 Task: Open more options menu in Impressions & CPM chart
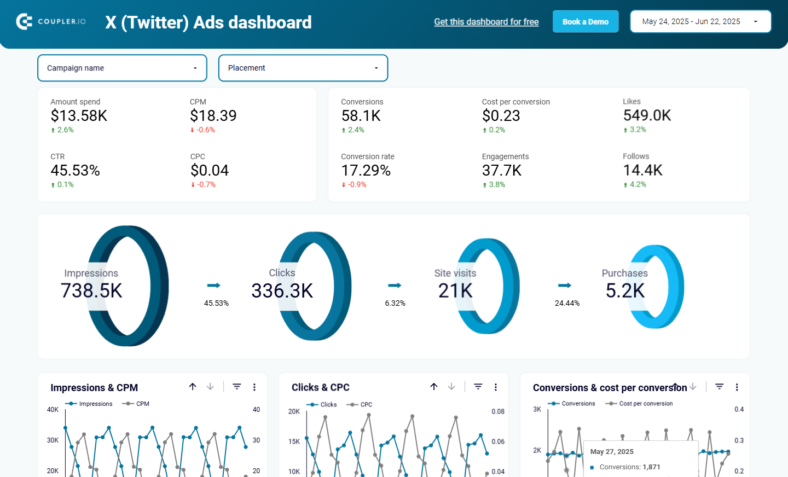coord(254,387)
